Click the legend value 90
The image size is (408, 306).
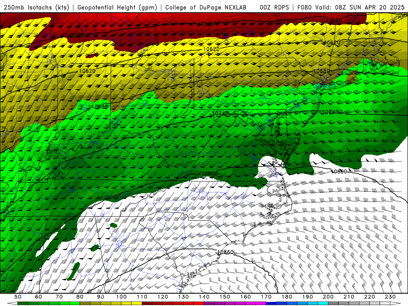[x=100, y=297]
